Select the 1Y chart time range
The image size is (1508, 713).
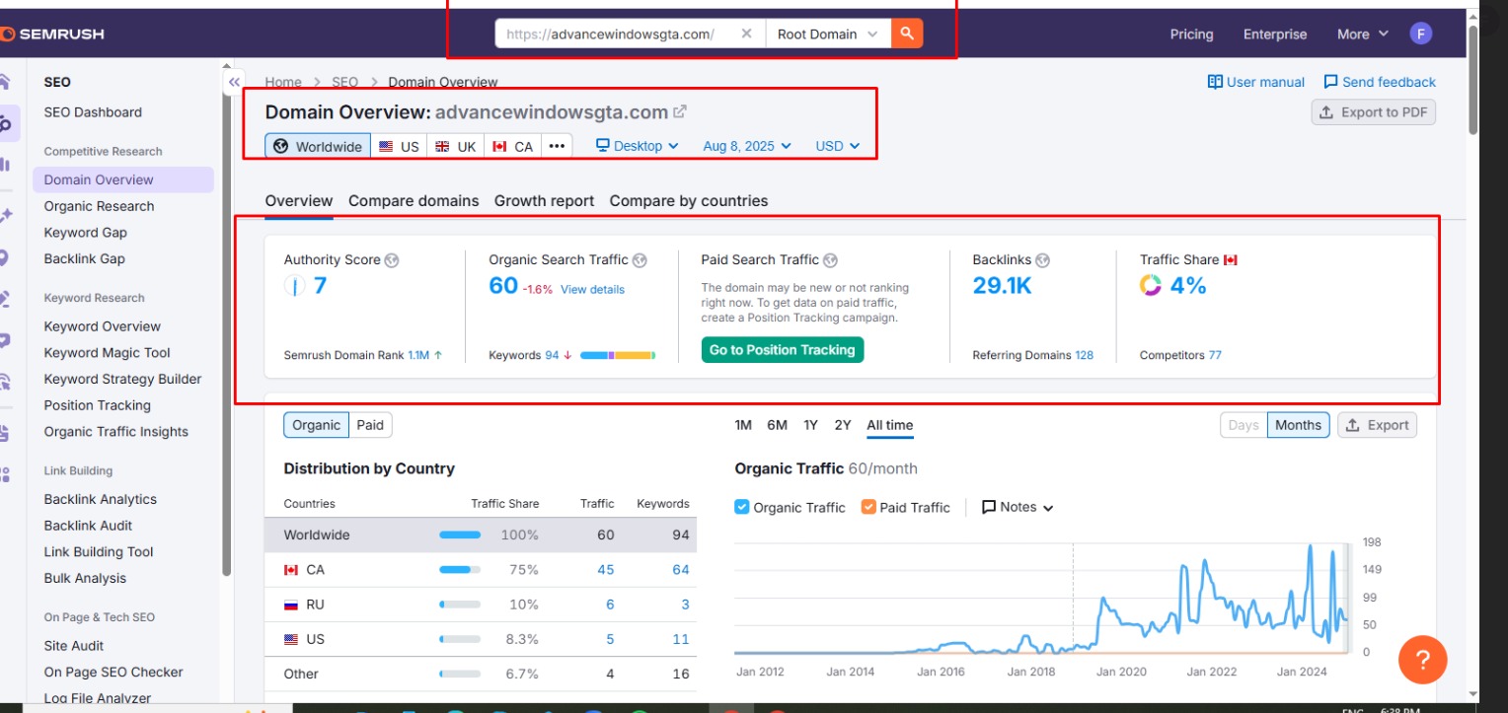[x=810, y=425]
